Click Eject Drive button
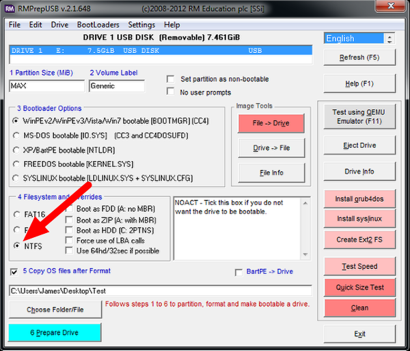410x351 pixels. 359,145
